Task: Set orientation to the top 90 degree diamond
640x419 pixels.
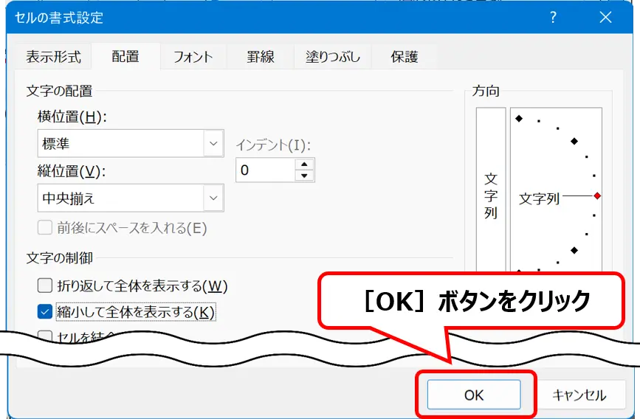Action: tap(519, 118)
